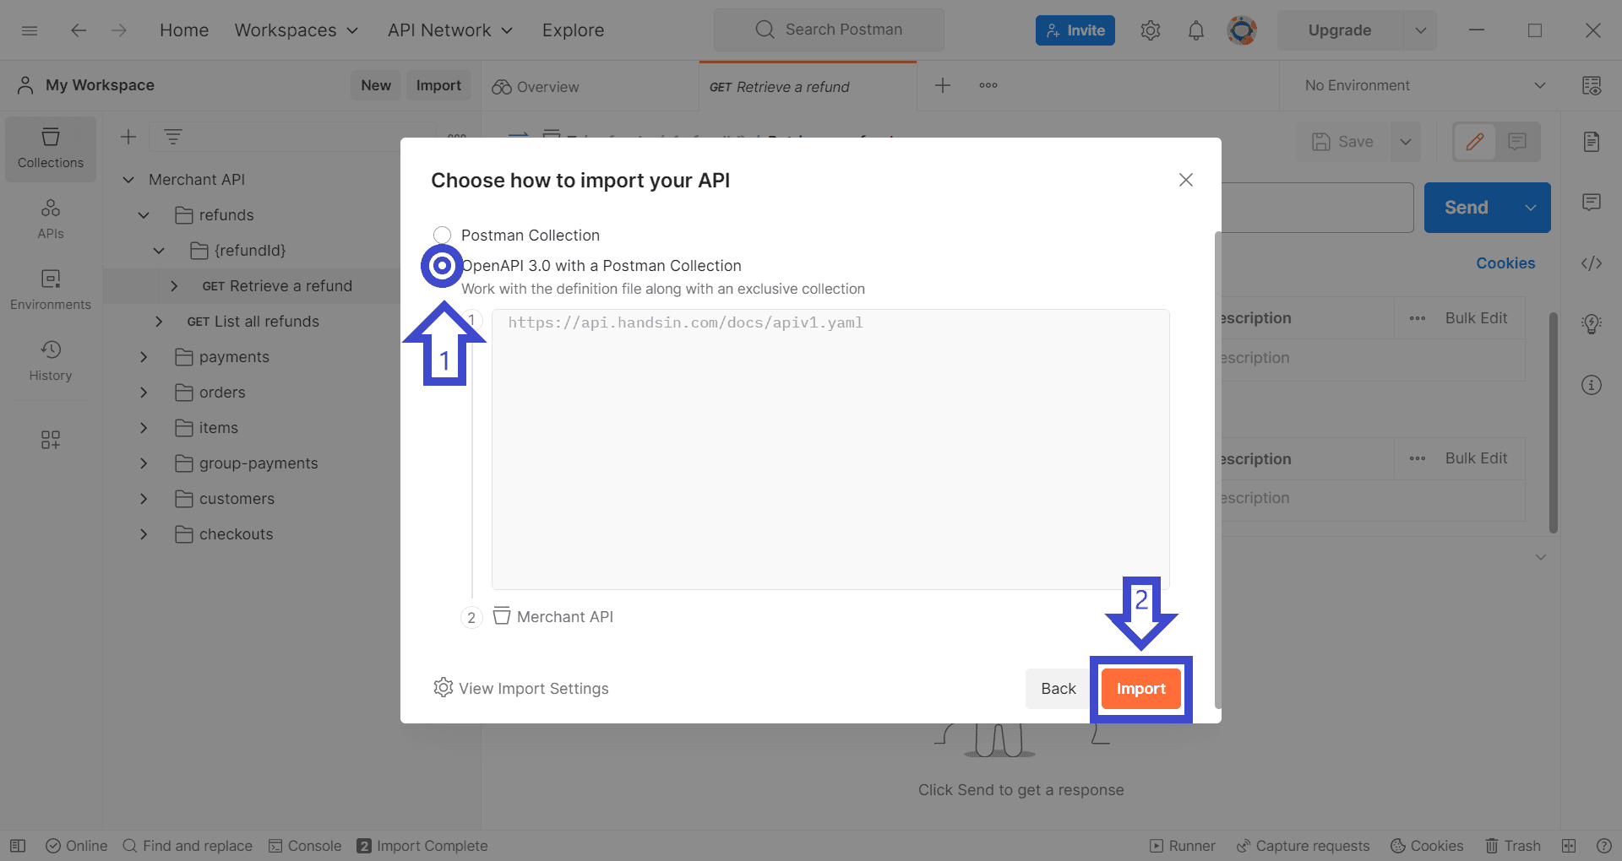1622x861 pixels.
Task: Click the orange Import button in dialog
Action: (1140, 689)
